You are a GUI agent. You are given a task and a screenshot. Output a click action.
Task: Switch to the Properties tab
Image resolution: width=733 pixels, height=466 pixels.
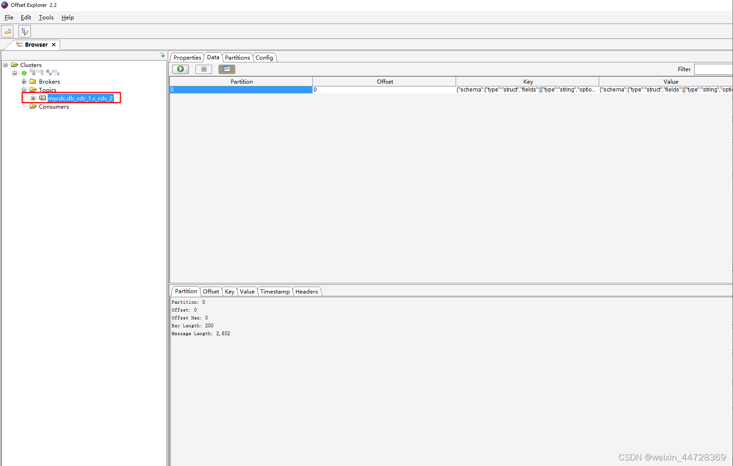[187, 58]
